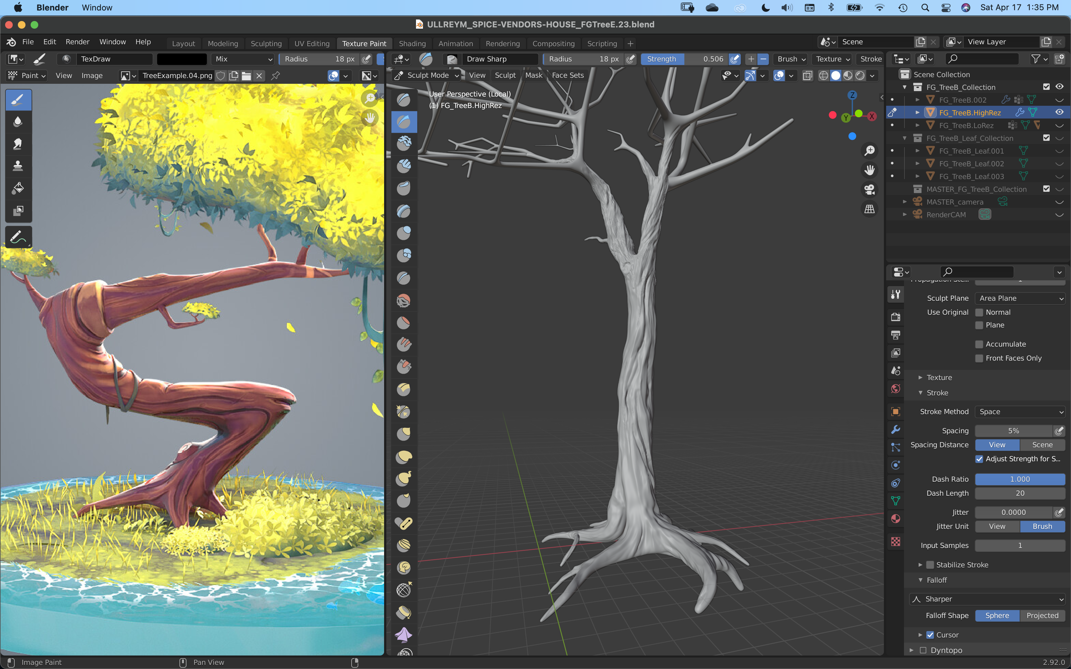Toggle perspective/orthographic grid icon in viewport
The image size is (1071, 669).
point(870,209)
